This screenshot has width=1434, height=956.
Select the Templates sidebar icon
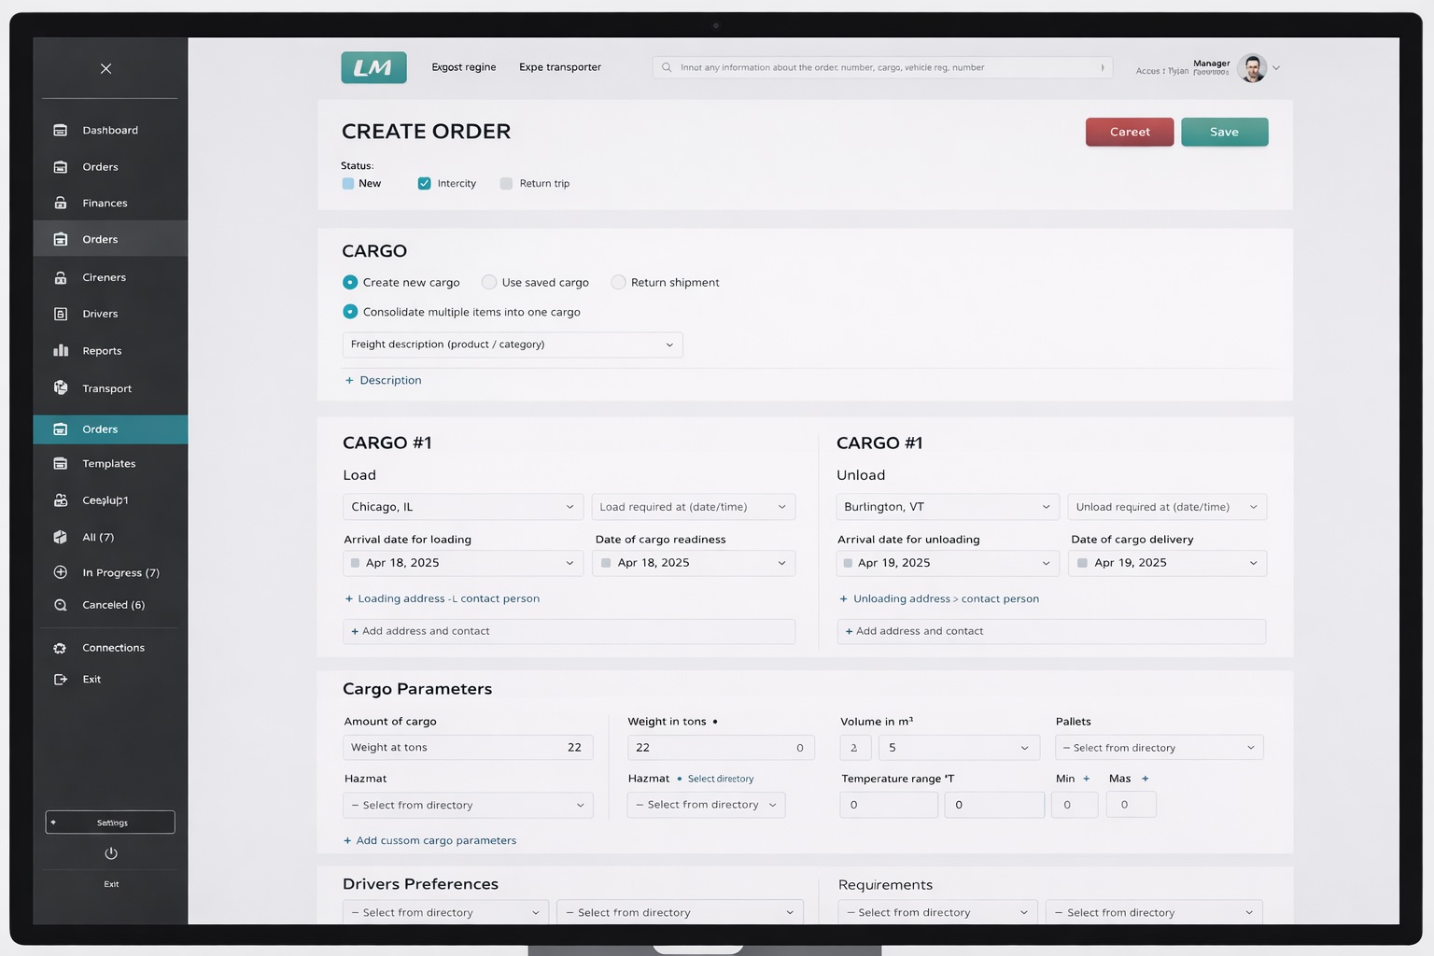[x=61, y=463]
